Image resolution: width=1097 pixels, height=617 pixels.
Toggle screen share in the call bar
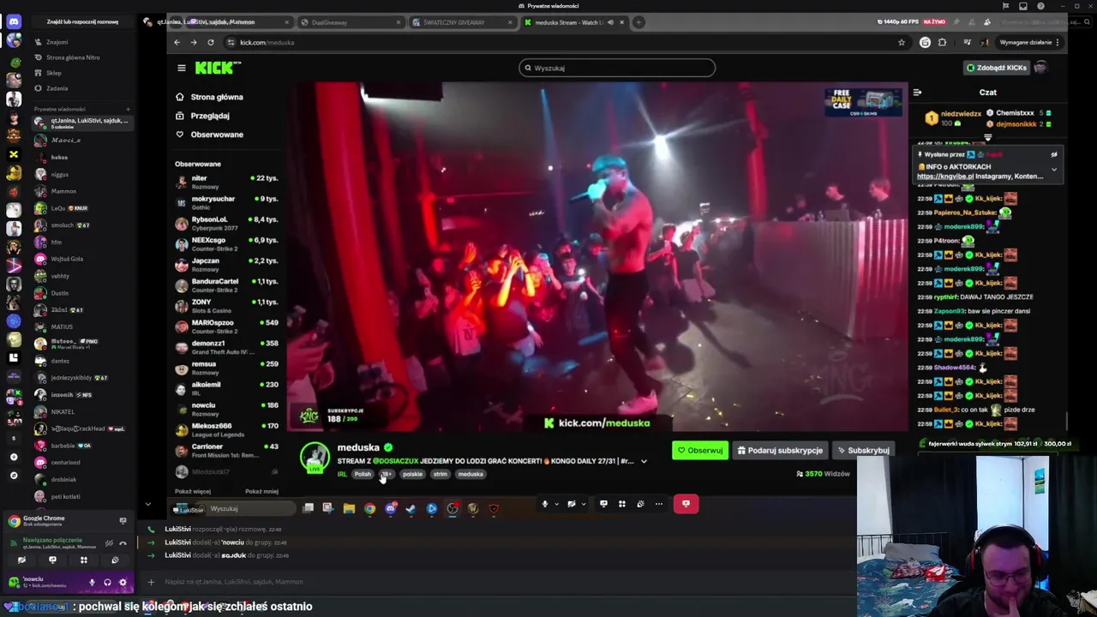click(603, 504)
